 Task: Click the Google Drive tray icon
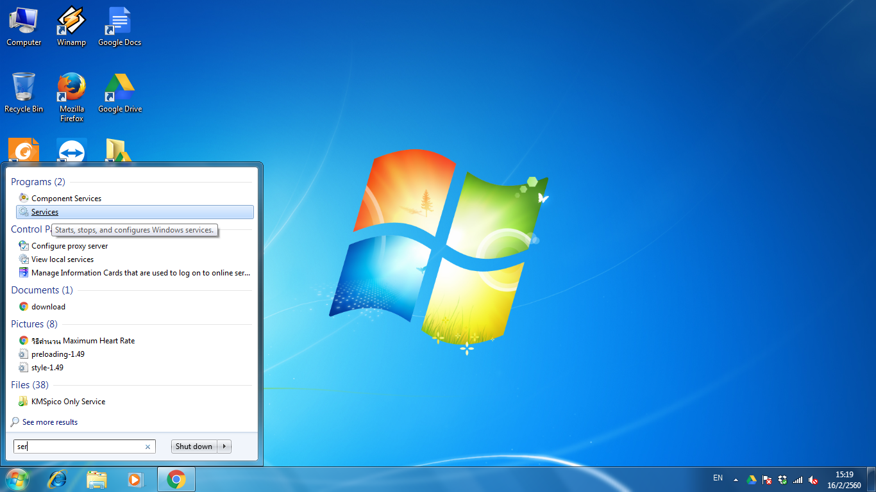[x=752, y=479]
